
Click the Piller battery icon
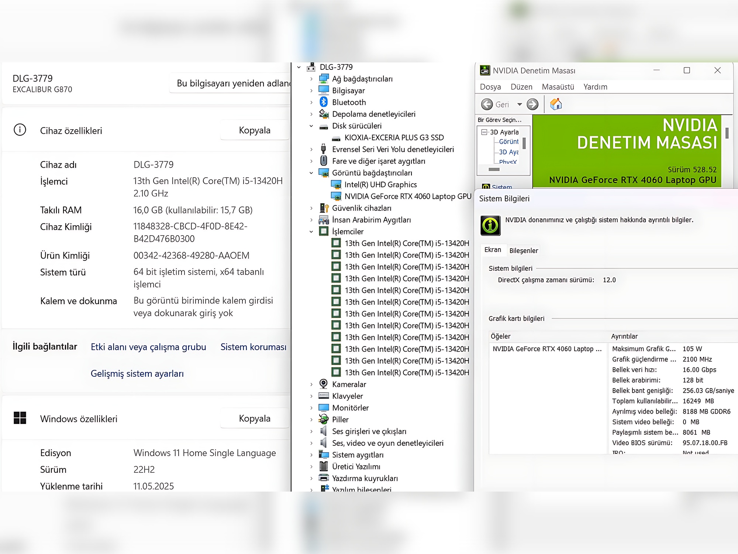324,419
